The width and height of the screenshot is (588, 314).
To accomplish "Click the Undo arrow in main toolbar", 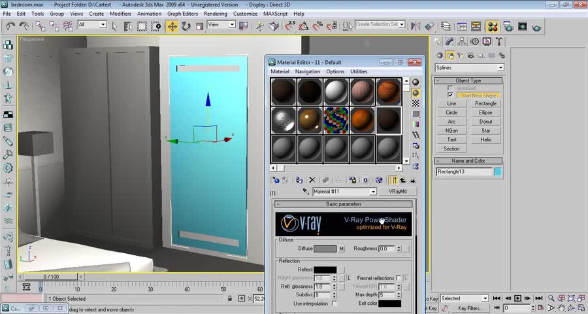I will point(10,26).
